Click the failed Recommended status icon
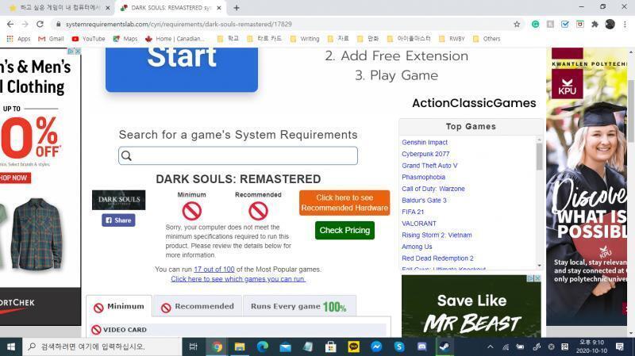Viewport: 635px width, 356px height. click(x=258, y=211)
